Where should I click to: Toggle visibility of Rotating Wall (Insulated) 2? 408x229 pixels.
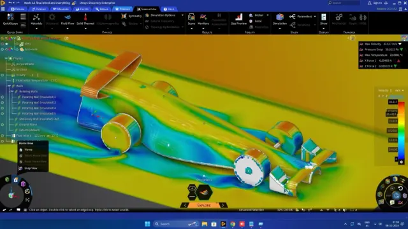pos(3,97)
